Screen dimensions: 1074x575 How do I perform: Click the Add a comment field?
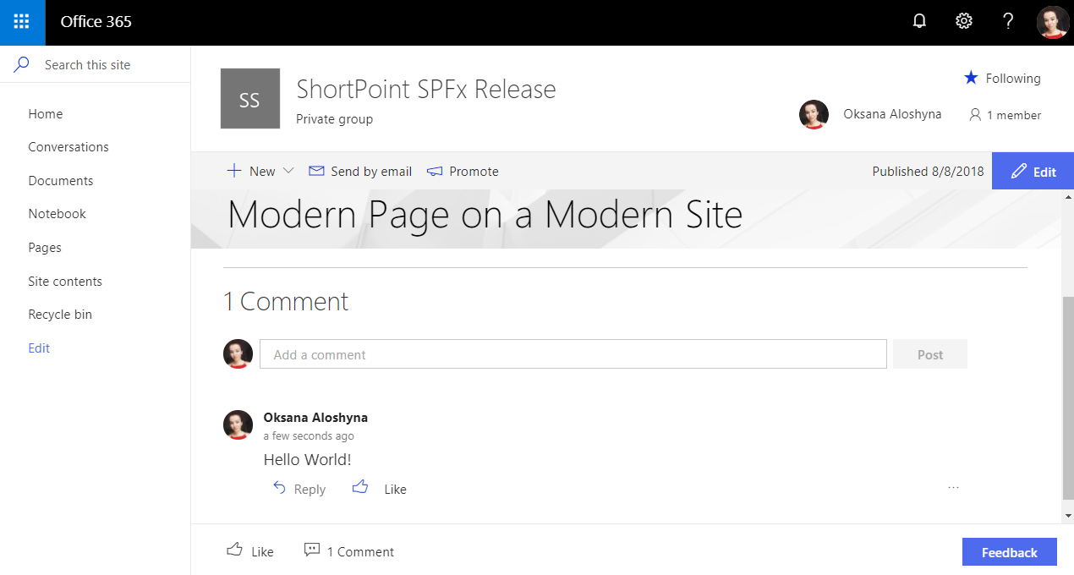(x=573, y=353)
